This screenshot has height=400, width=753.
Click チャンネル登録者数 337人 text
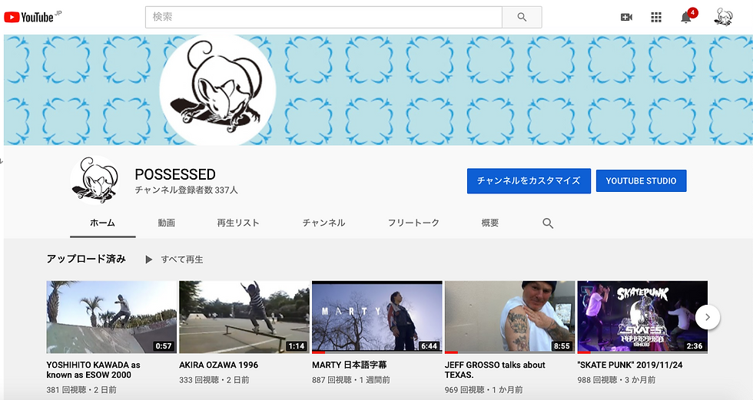tap(186, 190)
